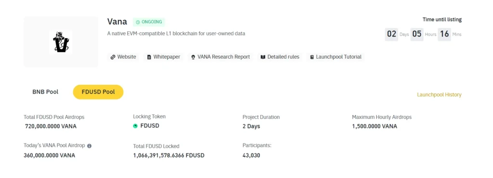This screenshot has height=178, width=493.
Task: Open the Launchpool History link
Action: [439, 94]
